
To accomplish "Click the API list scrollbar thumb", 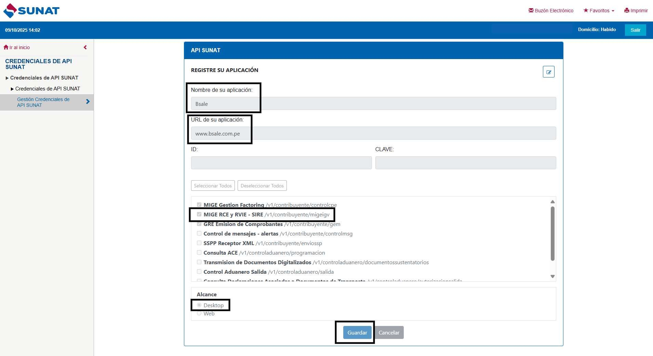I will click(x=552, y=234).
